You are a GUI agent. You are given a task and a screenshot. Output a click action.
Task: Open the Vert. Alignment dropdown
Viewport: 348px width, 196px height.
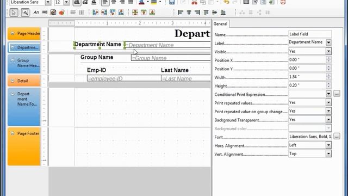328,154
